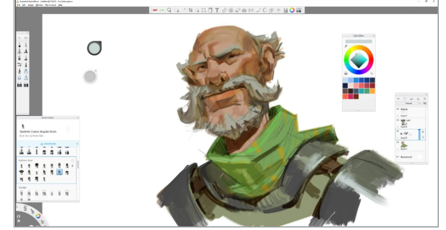Select the magenta-pink swatch in bottom row
This screenshot has width=446, height=230.
point(351,97)
